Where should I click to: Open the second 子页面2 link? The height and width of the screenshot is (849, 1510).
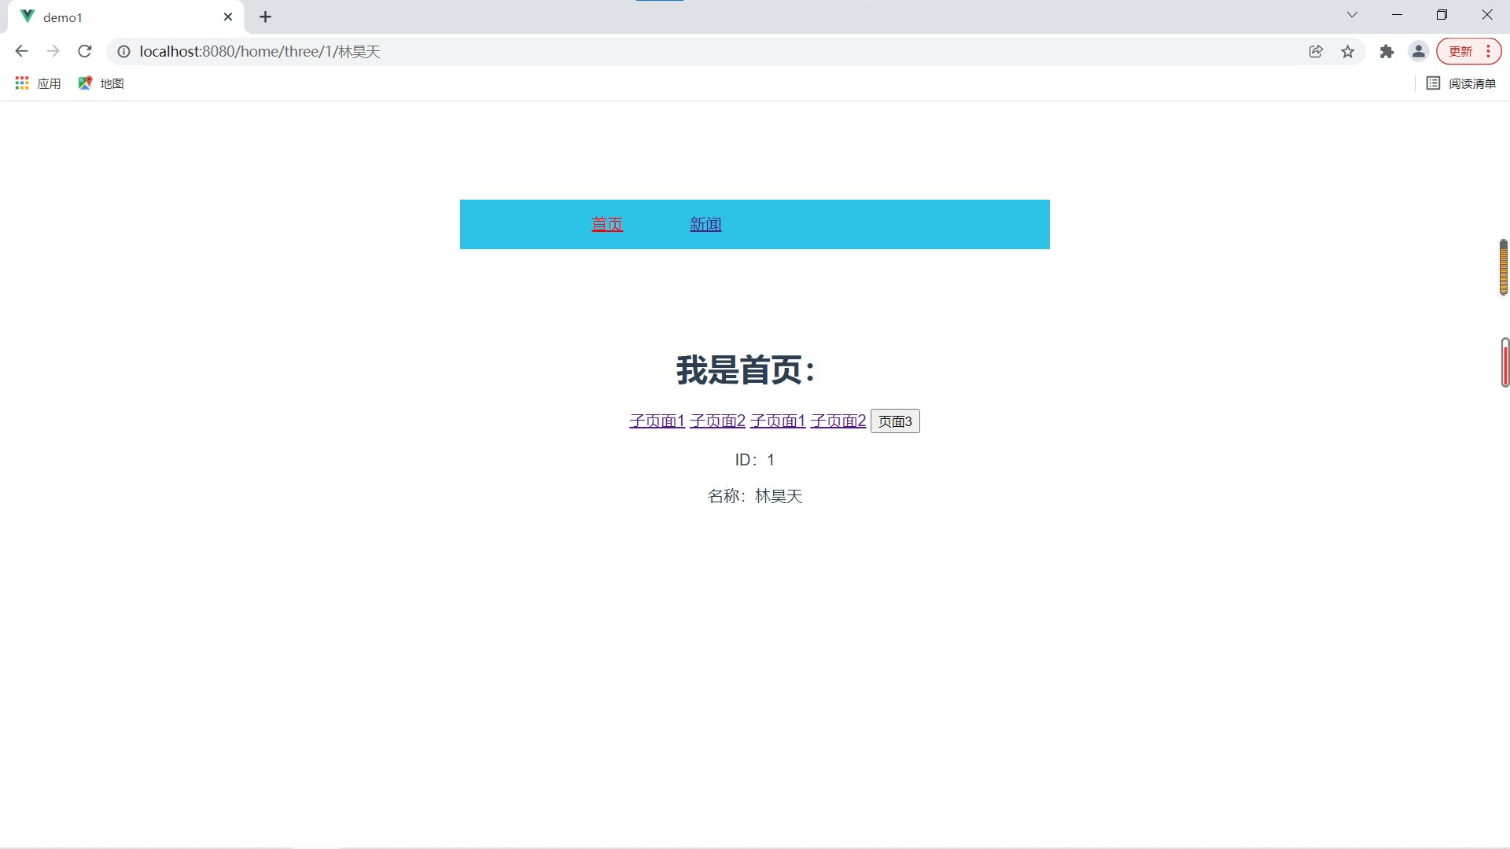point(838,421)
